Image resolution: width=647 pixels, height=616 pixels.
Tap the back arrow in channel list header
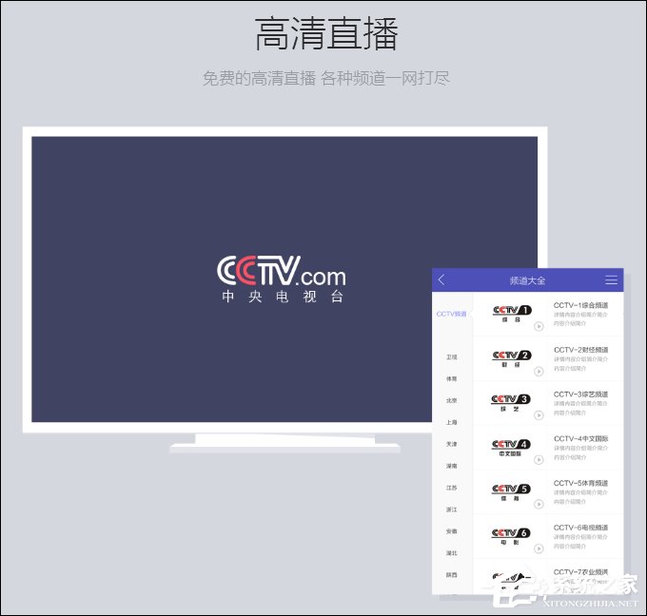[441, 280]
